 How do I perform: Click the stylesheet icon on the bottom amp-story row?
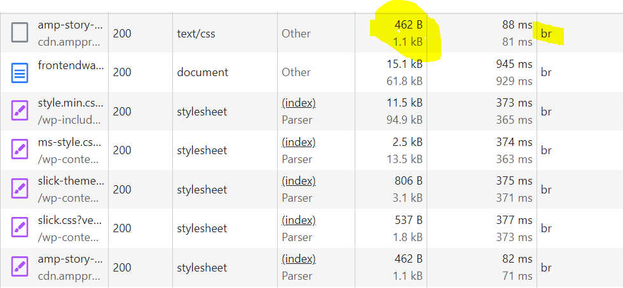point(20,266)
